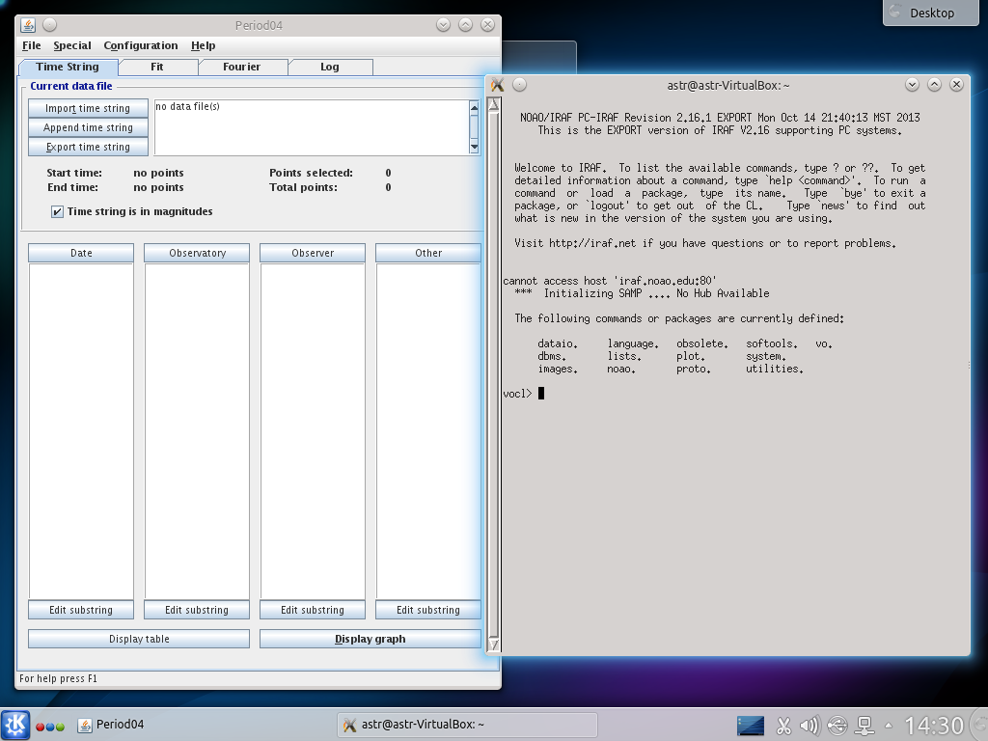Click the Display graph button
988x741 pixels.
click(370, 639)
